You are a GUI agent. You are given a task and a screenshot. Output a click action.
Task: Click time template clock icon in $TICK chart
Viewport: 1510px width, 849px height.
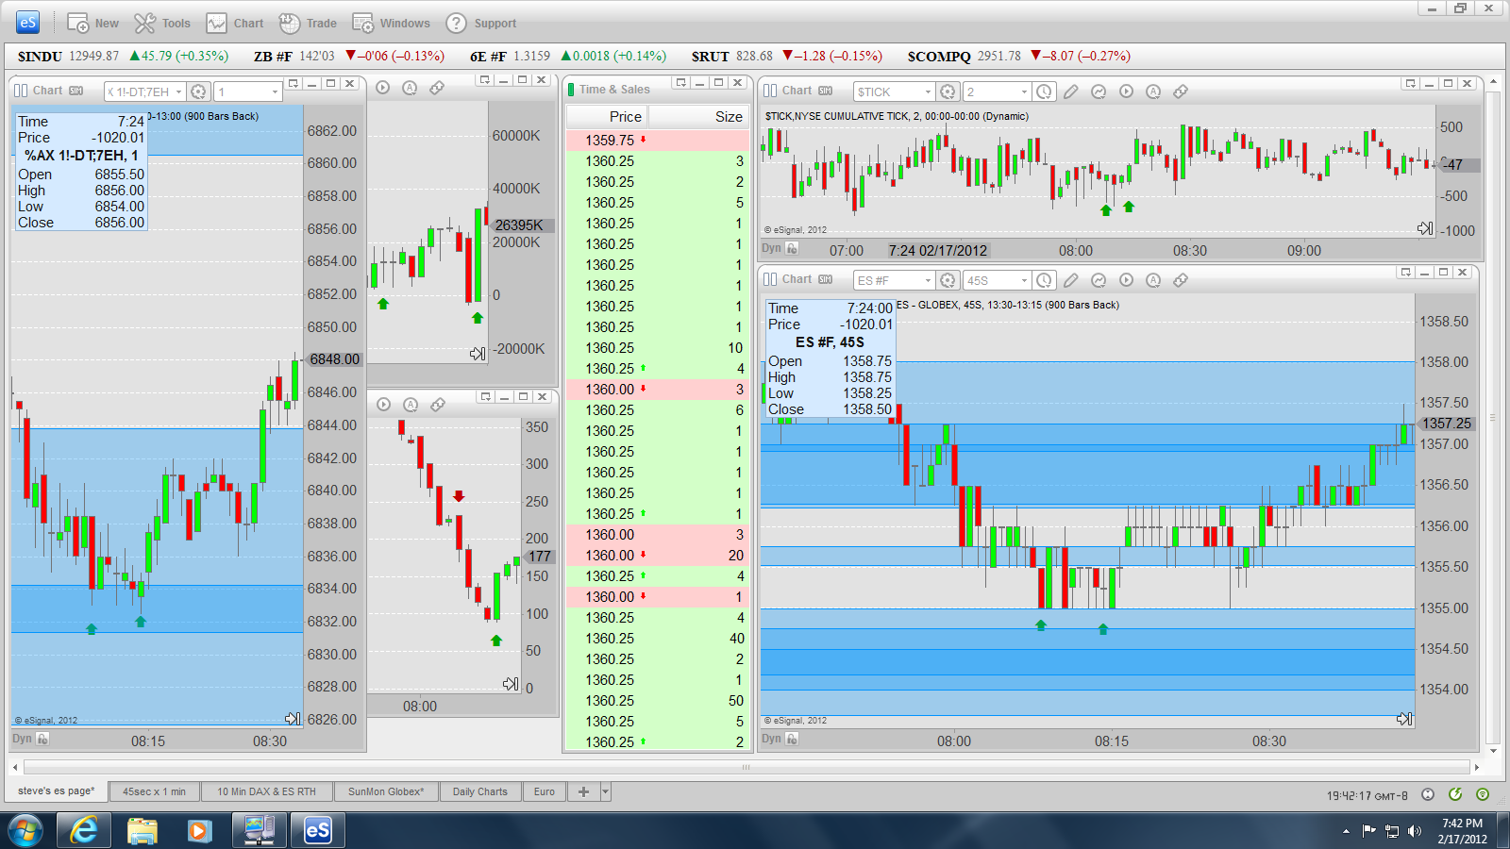coord(1044,92)
